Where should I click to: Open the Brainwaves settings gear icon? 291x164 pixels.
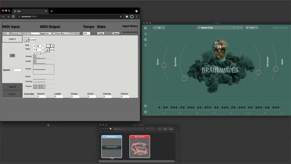pos(145,112)
